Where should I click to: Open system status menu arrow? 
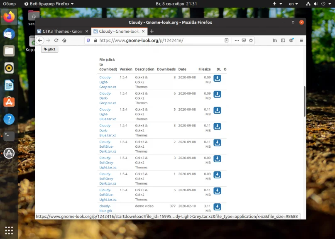(x=330, y=4)
